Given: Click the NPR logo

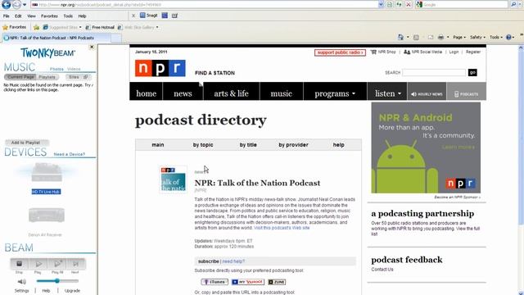Looking at the screenshot, I should pyautogui.click(x=160, y=68).
